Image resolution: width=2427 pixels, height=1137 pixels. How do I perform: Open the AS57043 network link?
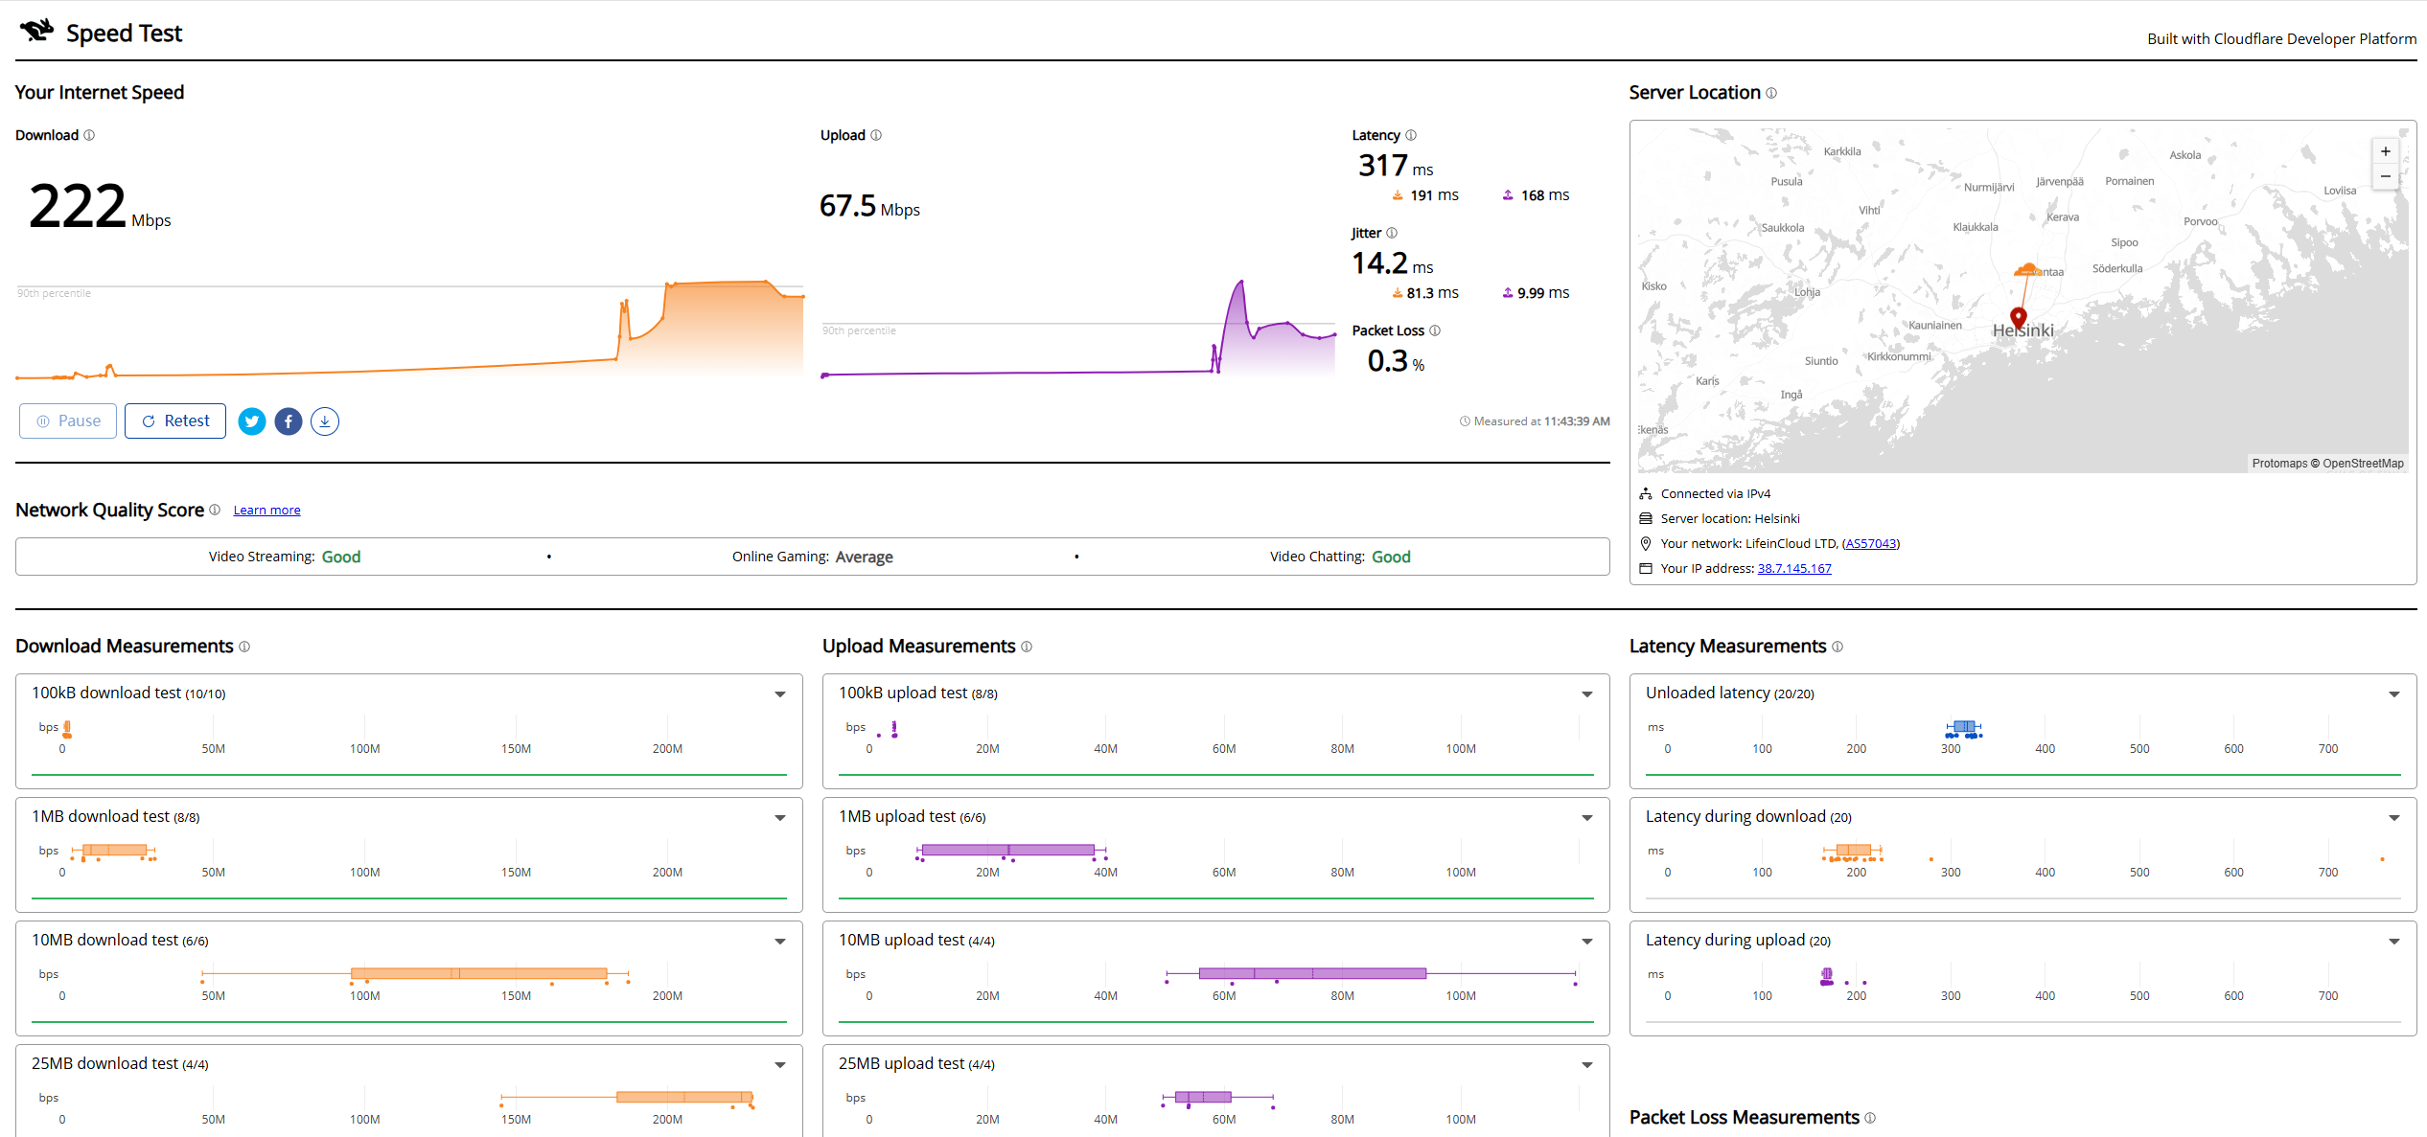click(1871, 544)
